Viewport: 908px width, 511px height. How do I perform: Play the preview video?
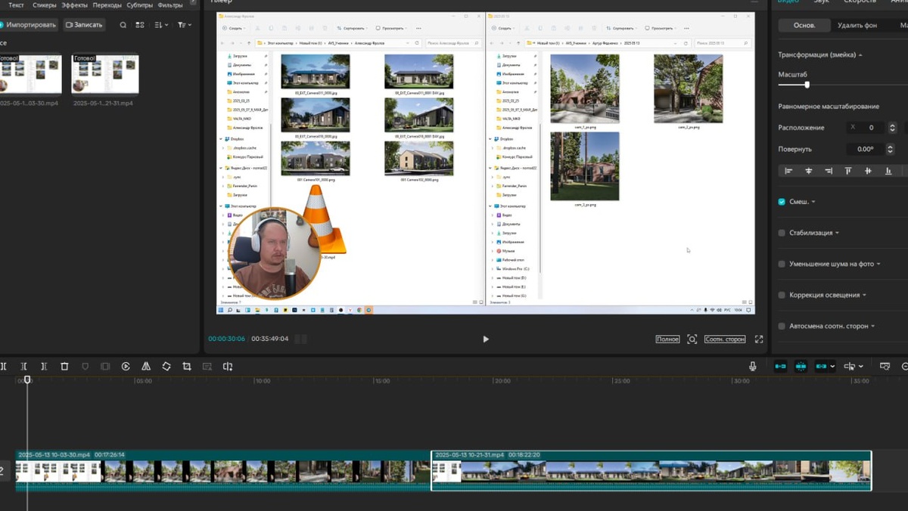[x=486, y=339]
